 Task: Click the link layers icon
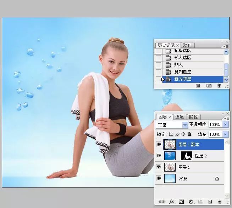(x=161, y=202)
